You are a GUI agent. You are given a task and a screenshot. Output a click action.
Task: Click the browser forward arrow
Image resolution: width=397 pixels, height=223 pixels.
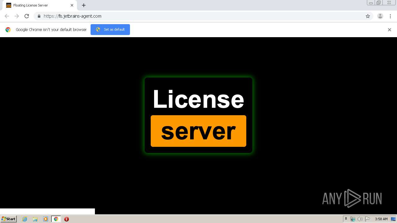17,16
